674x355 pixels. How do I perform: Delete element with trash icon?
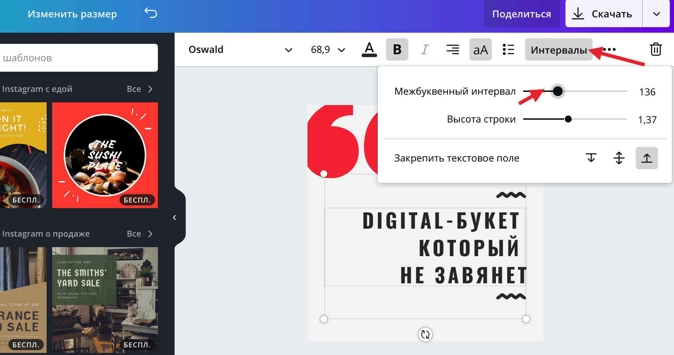[x=656, y=49]
